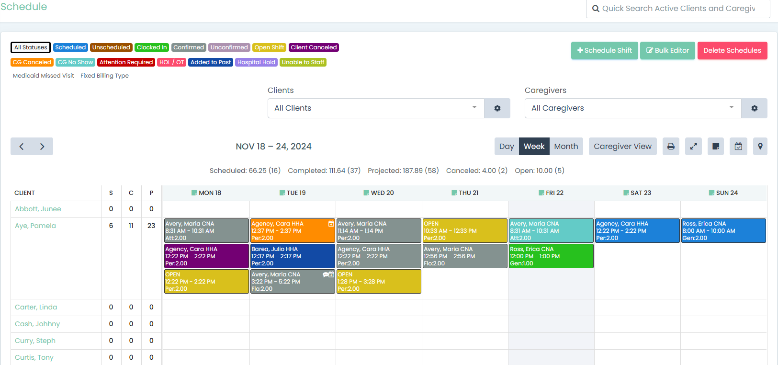Open client Cash, Johhny
This screenshot has height=365, width=778.
coord(37,324)
